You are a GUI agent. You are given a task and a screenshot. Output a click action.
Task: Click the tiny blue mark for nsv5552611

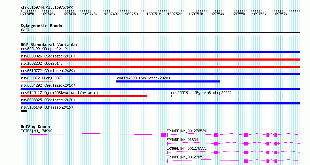pos(172,96)
